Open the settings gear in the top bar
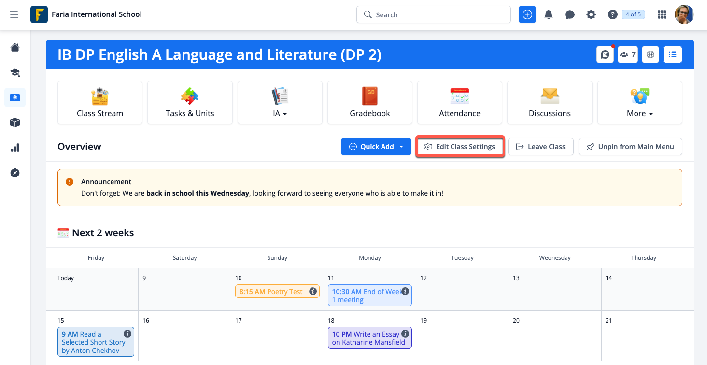Screen dimensions: 707x365 (591, 14)
